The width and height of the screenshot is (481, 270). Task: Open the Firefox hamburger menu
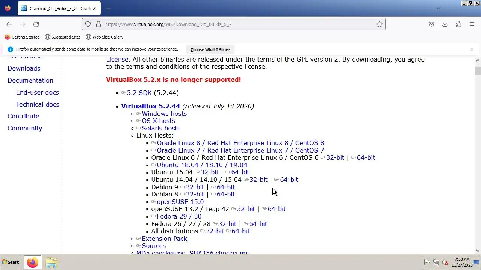pyautogui.click(x=472, y=24)
